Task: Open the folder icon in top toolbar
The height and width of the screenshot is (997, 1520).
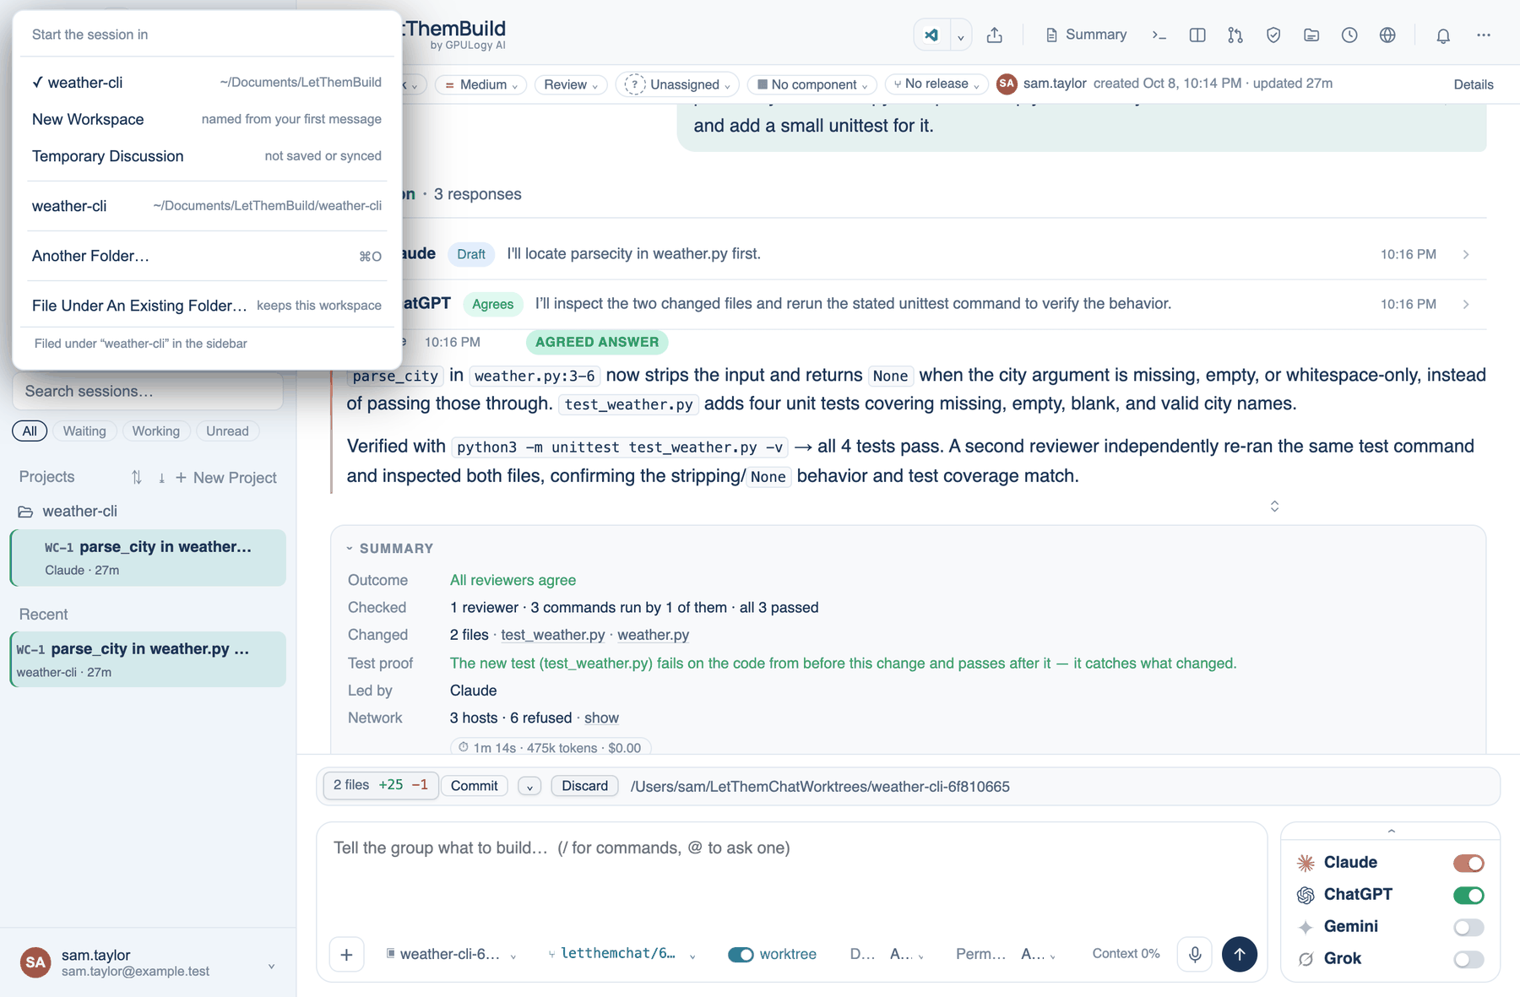Action: (1311, 35)
